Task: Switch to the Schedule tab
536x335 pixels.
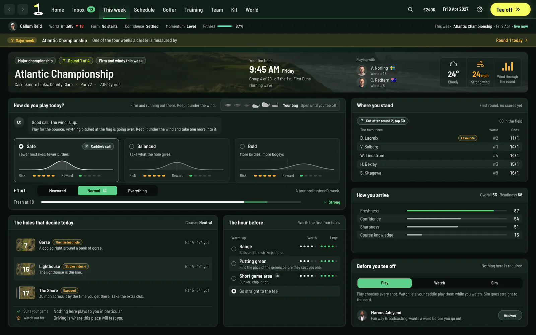Action: point(144,10)
